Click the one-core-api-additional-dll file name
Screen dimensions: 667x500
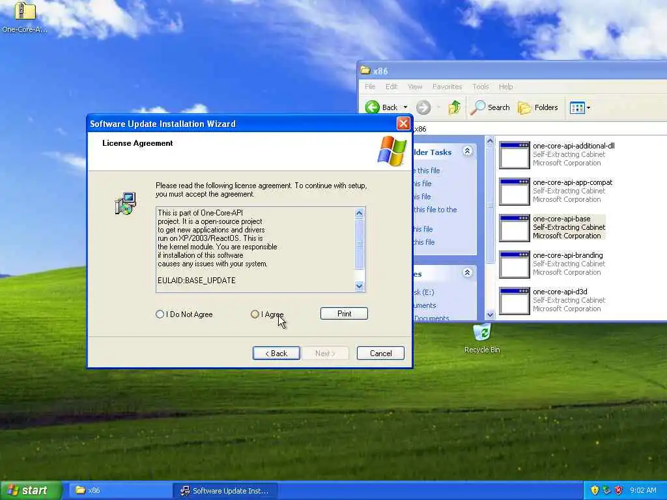point(573,146)
